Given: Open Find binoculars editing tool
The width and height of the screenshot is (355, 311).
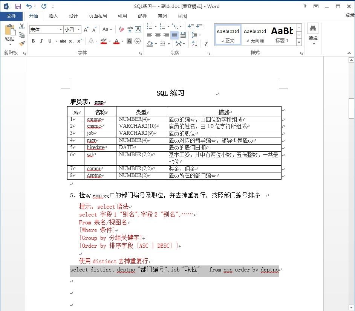Looking at the screenshot, I should coord(313,28).
